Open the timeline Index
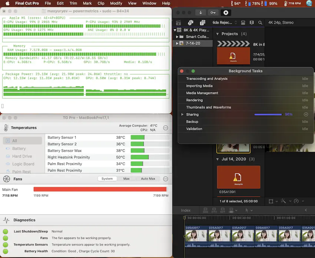The image size is (315, 258). [185, 210]
